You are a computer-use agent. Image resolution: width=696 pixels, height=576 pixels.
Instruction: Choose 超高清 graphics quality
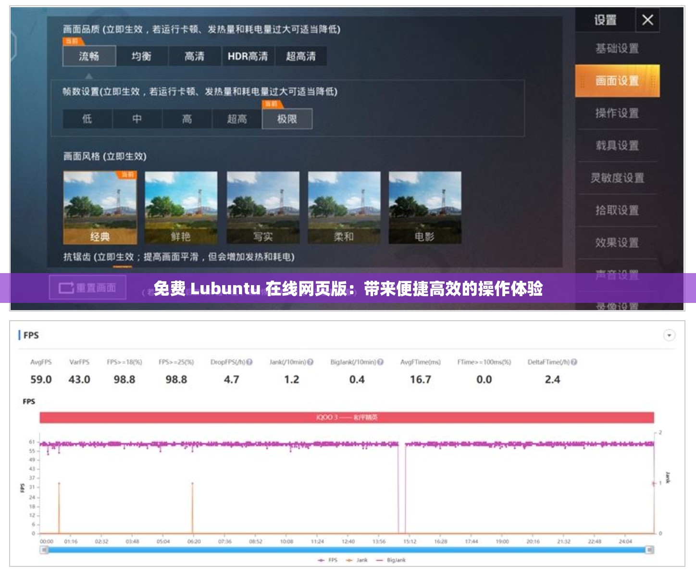point(301,56)
